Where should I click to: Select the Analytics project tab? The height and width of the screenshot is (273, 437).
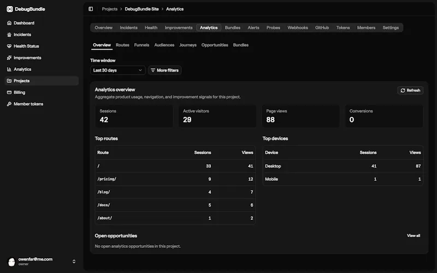coord(209,28)
